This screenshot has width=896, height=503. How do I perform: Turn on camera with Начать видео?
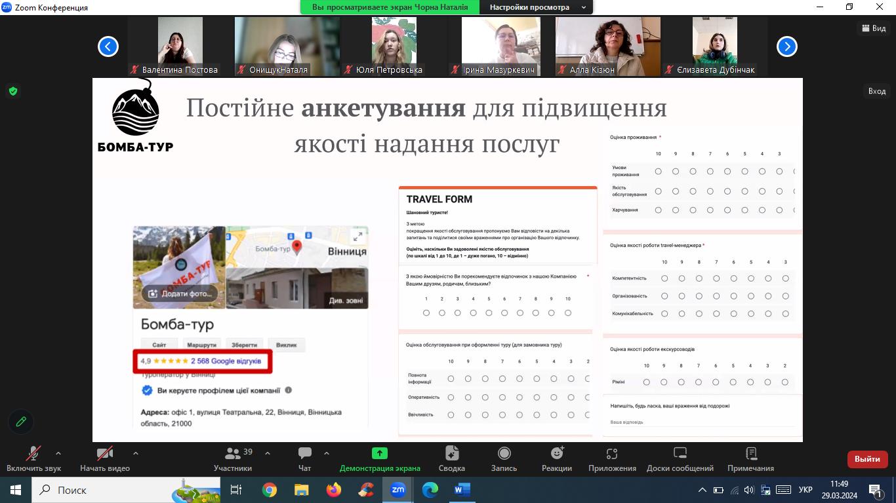(x=105, y=454)
